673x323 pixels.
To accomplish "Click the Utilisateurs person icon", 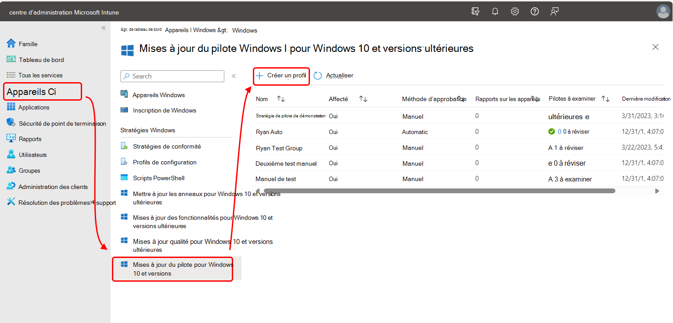I will tap(11, 154).
